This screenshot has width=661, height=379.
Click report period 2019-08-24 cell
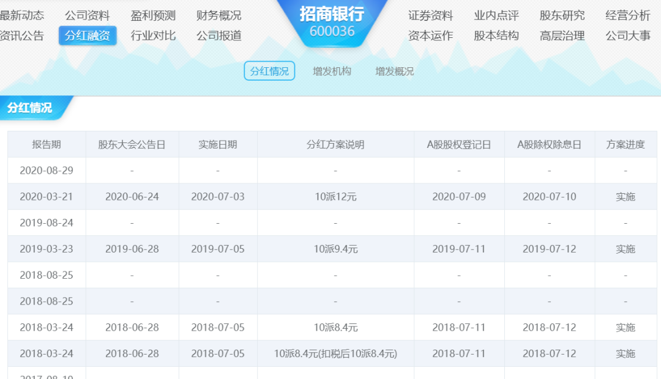[47, 223]
